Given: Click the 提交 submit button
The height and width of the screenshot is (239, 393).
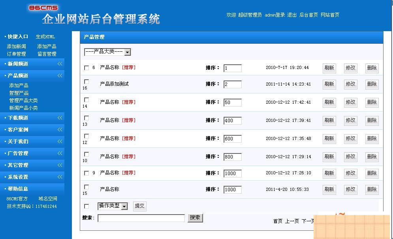Looking at the screenshot, I should pyautogui.click(x=139, y=206).
